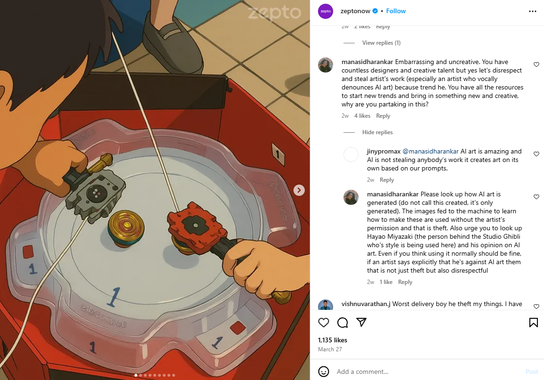Follow the zeptonow account
Screen dimensions: 544x380
[x=396, y=11]
